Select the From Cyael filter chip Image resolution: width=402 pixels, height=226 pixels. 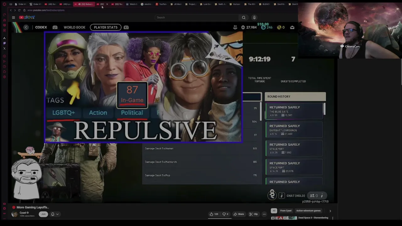coord(286,211)
